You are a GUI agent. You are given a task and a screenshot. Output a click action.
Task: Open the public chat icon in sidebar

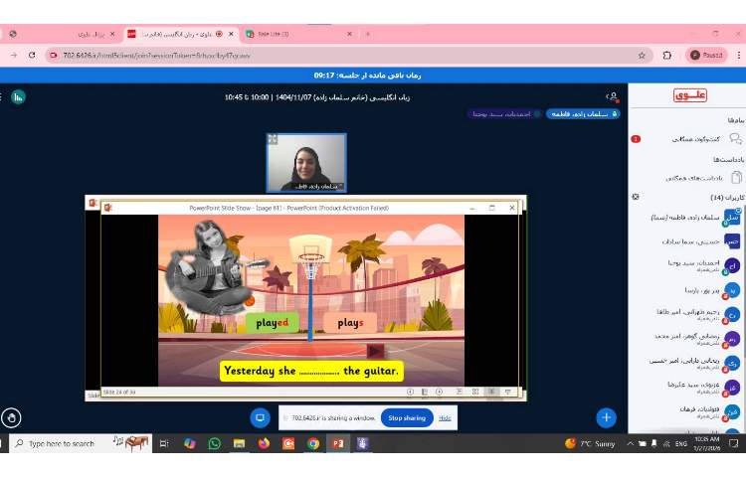click(735, 139)
